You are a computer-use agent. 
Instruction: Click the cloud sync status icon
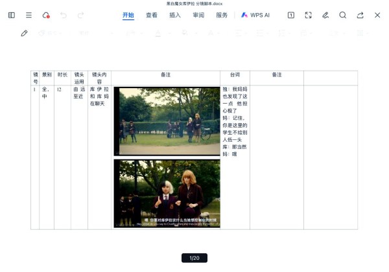[45, 15]
